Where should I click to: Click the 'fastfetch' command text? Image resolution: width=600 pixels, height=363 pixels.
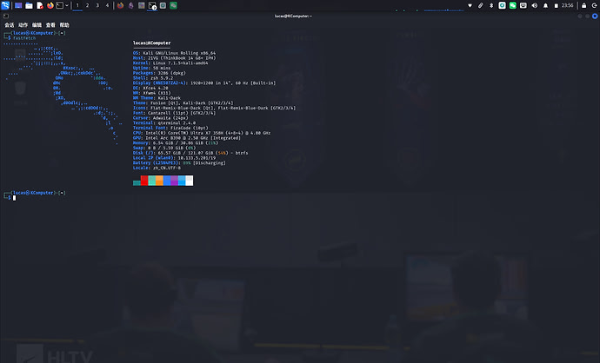click(24, 38)
